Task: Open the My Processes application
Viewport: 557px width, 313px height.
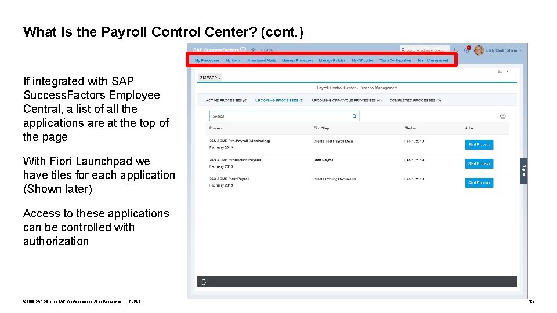Action: click(207, 60)
